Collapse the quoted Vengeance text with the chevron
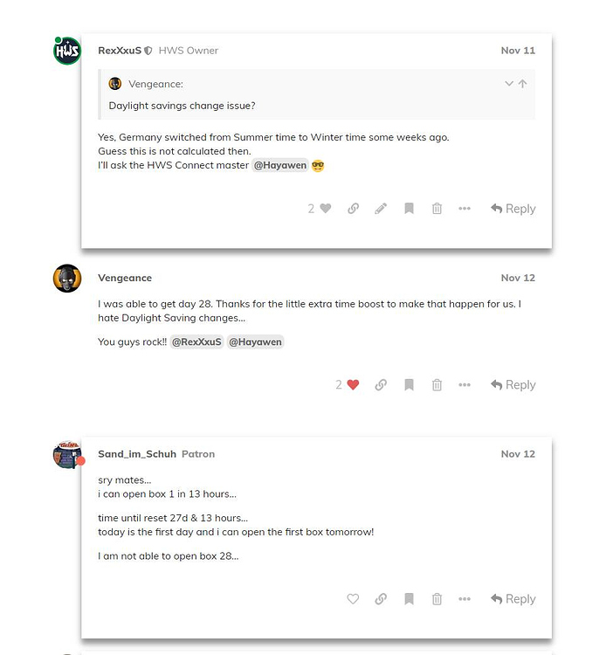The height and width of the screenshot is (655, 606). [x=509, y=84]
